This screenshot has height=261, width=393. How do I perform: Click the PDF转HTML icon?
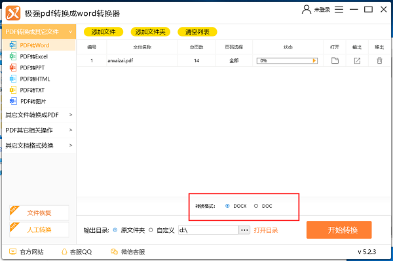click(x=13, y=79)
